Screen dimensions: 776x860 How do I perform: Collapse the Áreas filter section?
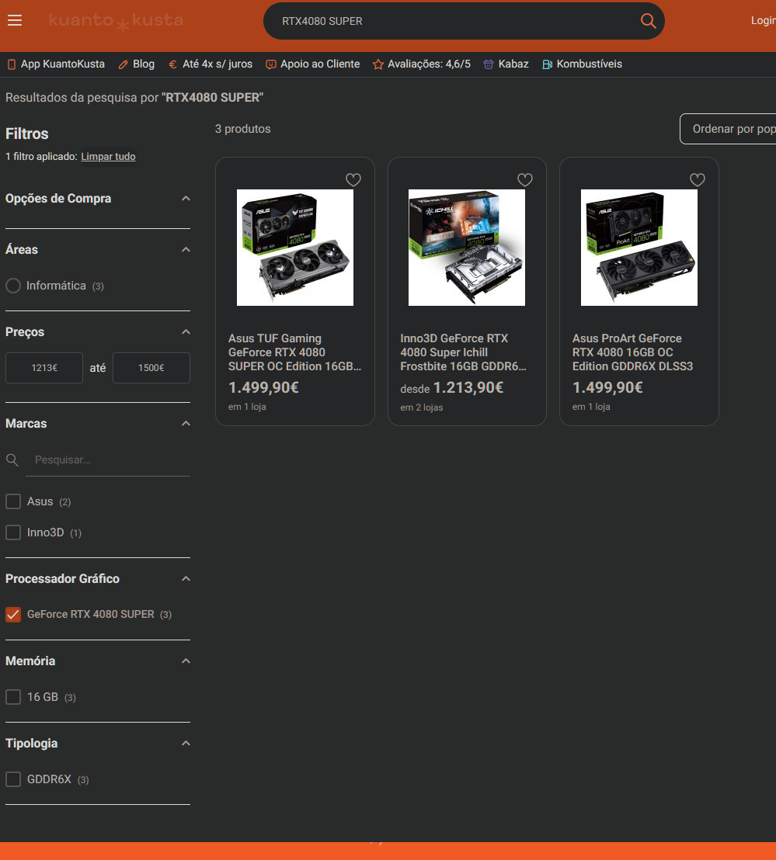tap(186, 250)
